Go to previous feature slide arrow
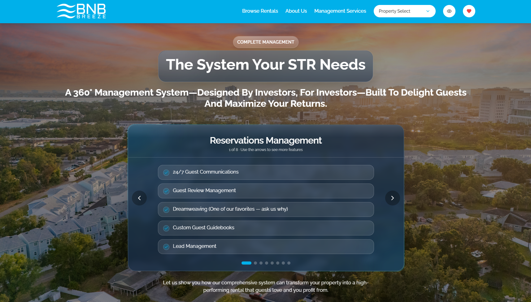 coord(139,198)
